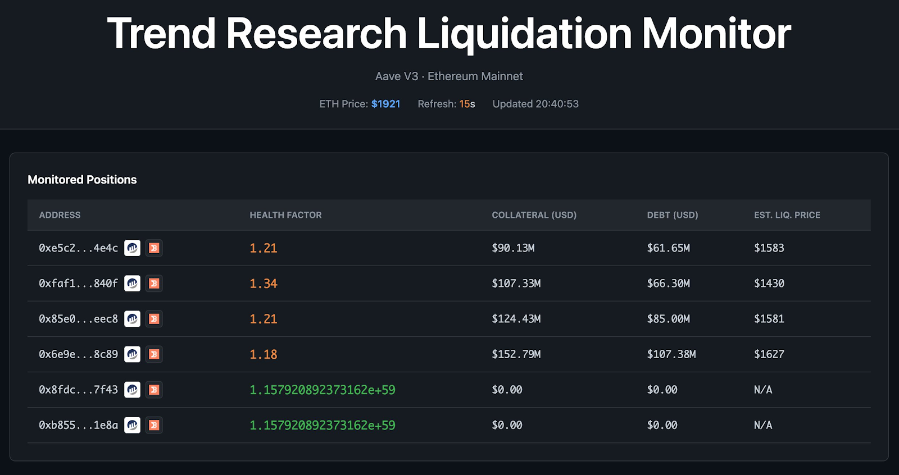Click the Health Factor column header
This screenshot has height=475, width=899.
click(x=285, y=215)
